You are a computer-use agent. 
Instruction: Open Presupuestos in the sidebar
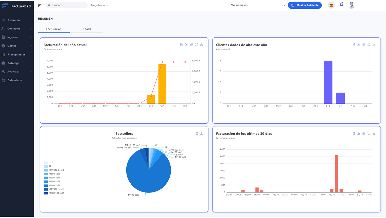16,54
